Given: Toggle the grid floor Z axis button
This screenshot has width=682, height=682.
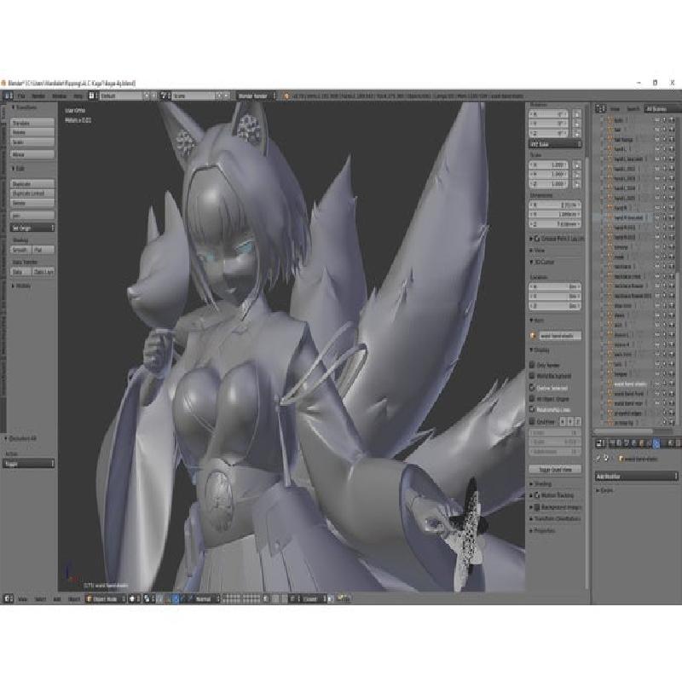Looking at the screenshot, I should [x=578, y=421].
